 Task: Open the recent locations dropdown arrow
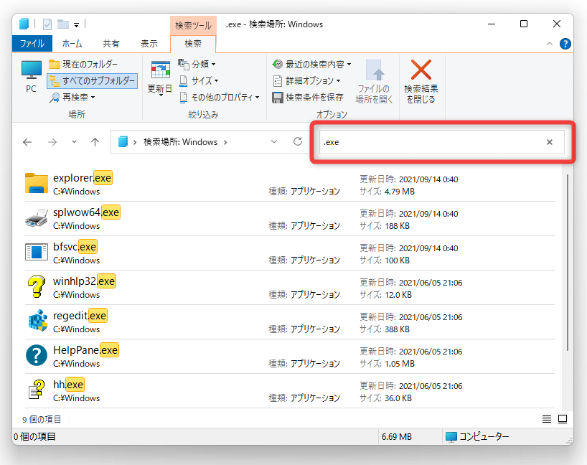tap(74, 142)
